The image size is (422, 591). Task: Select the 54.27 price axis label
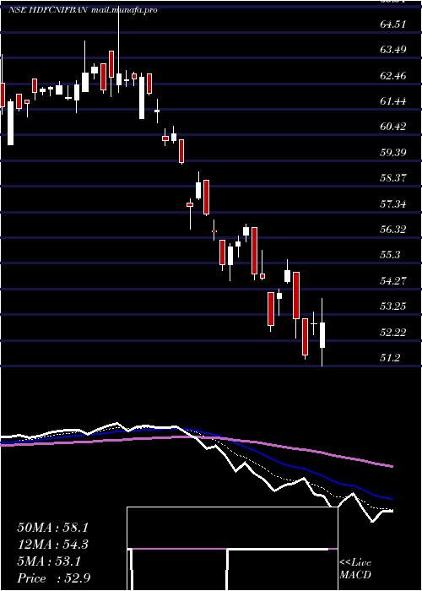(392, 281)
